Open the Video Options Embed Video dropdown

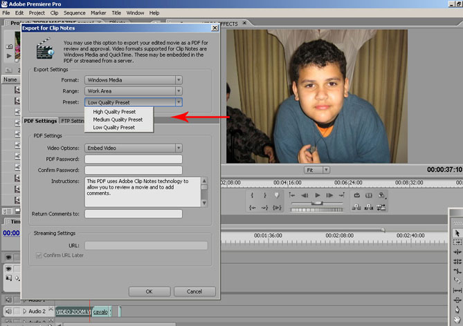pos(134,148)
